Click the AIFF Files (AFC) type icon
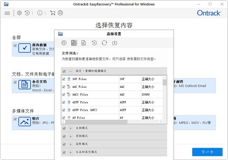The height and width of the screenshot is (160, 228). [69, 110]
